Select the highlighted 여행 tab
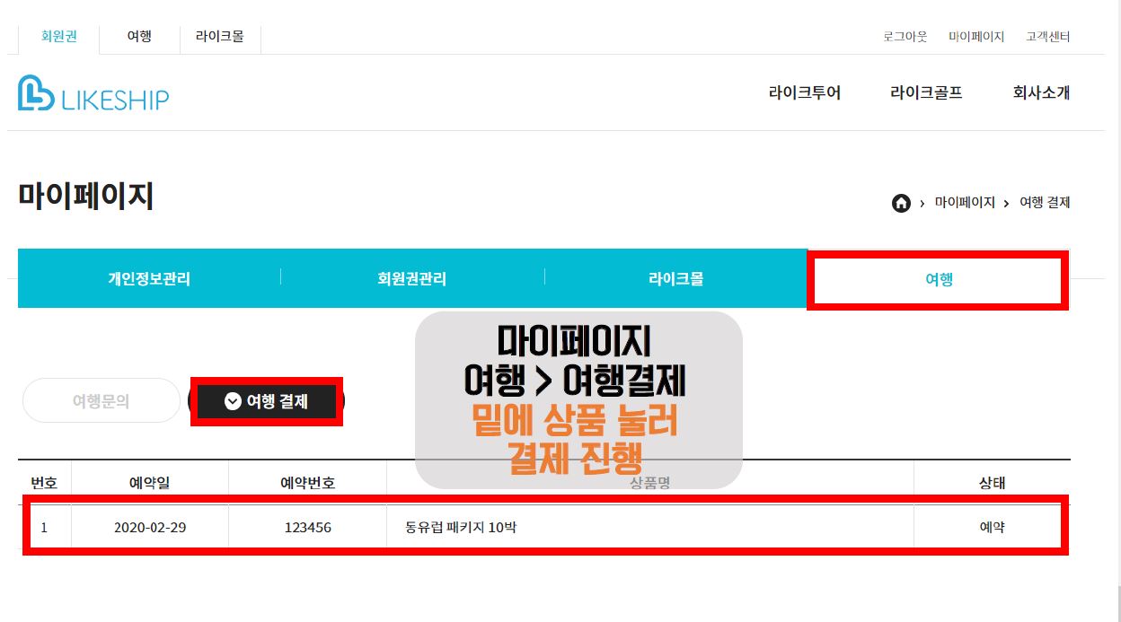 [939, 279]
